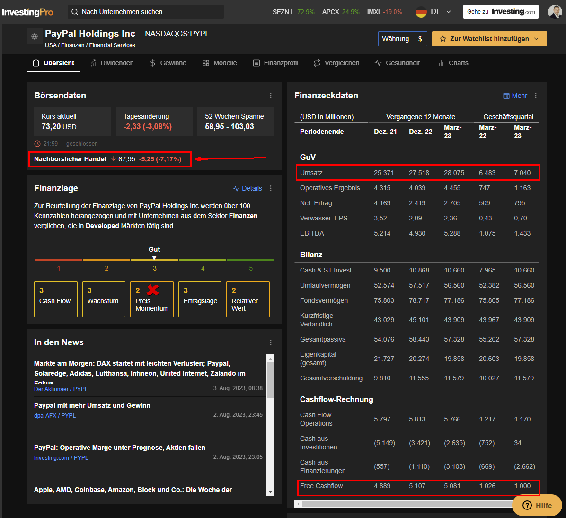Click the 52-Wochen-Spanne value 58,95 - 103,03
The image size is (566, 518).
230,127
